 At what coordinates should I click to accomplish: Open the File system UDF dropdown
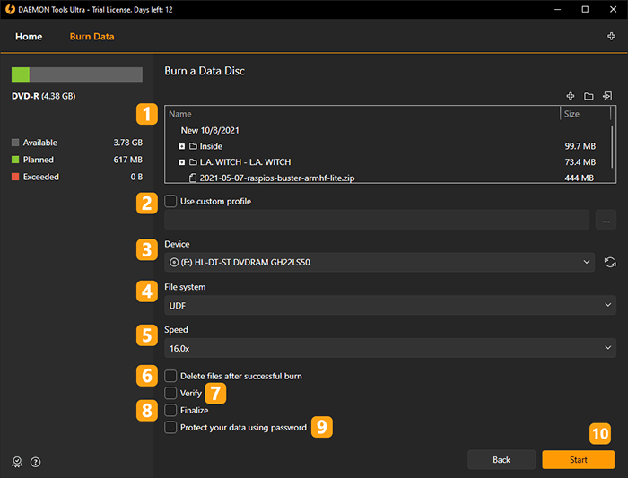coord(390,306)
